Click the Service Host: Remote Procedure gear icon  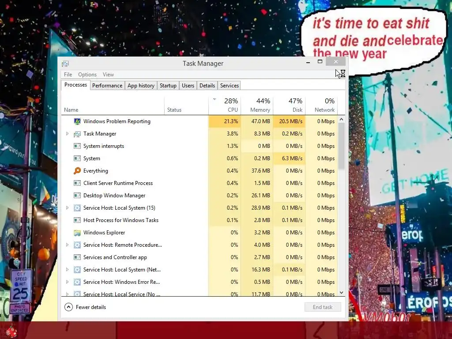(x=77, y=245)
